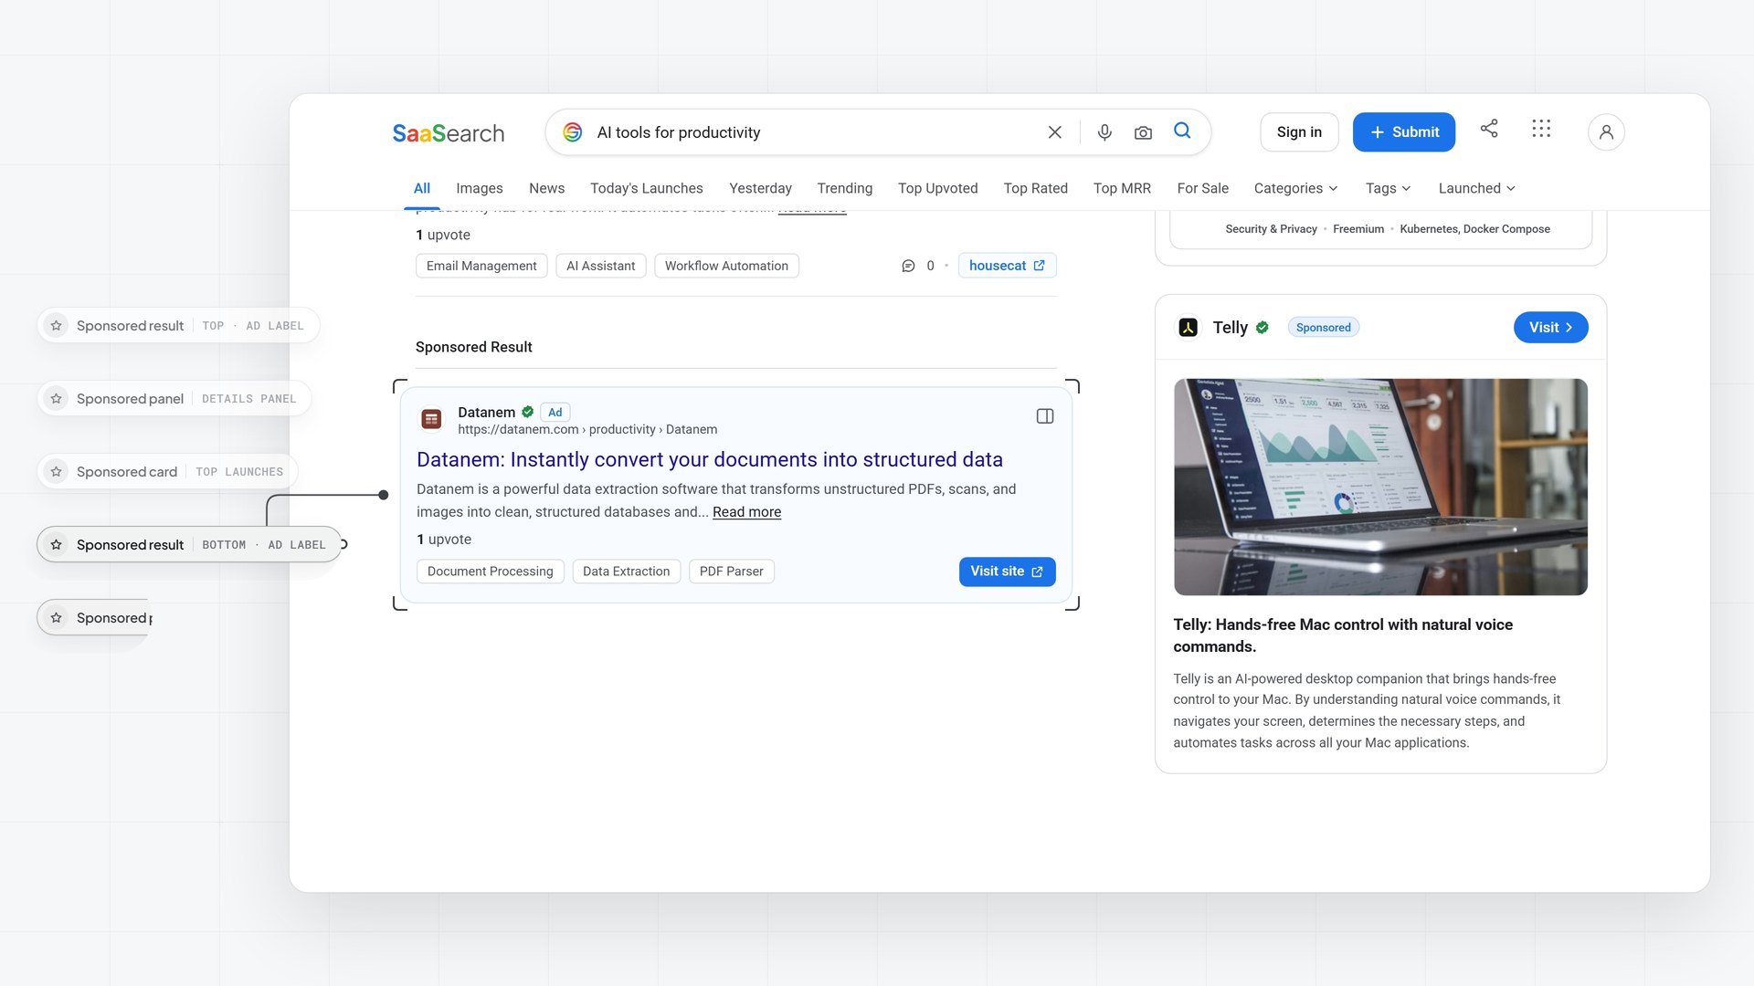Viewport: 1754px width, 986px height.
Task: Click Visit site button for Datanem
Action: click(x=1007, y=572)
